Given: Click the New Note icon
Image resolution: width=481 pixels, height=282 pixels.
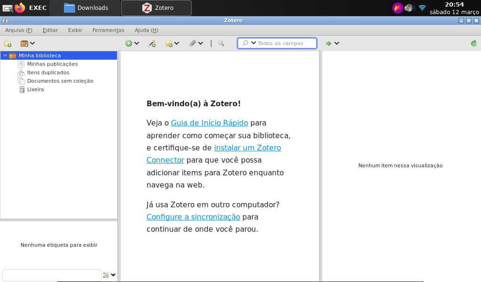Looking at the screenshot, I should click(169, 43).
